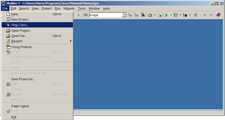Click the Browse Classes toolbar icon
This screenshot has height=120, width=225.
(143, 15)
